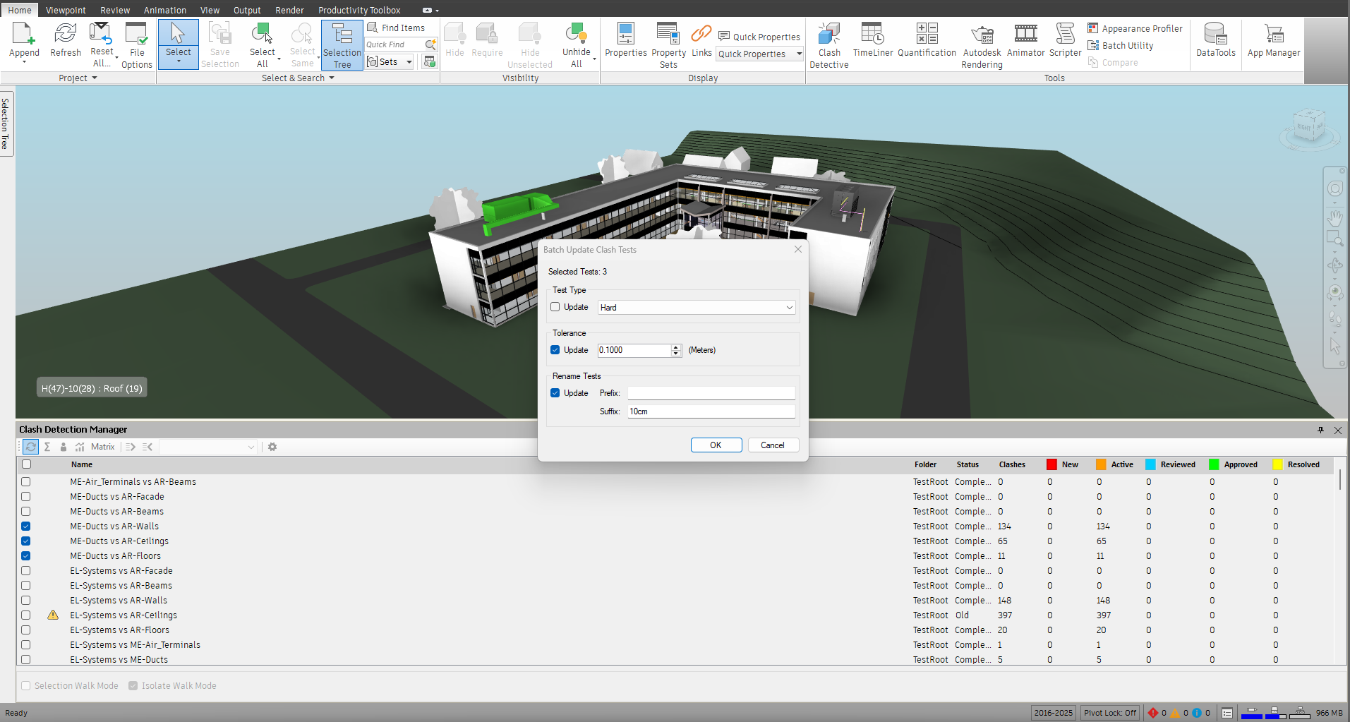Deselect the ME-Ducts vs AR-Walls test checkbox
The image size is (1350, 722).
26,527
